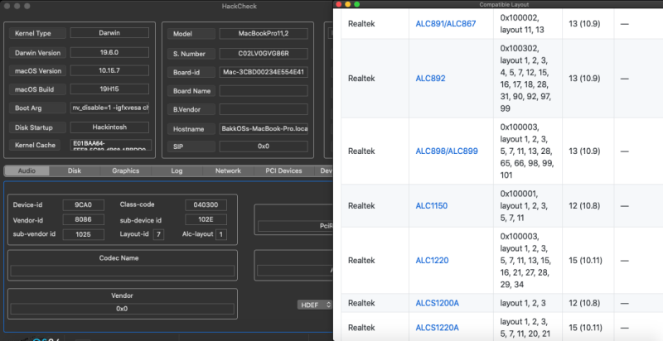663x341 pixels.
Task: Click the Vendor-id field 8086
Action: click(84, 219)
